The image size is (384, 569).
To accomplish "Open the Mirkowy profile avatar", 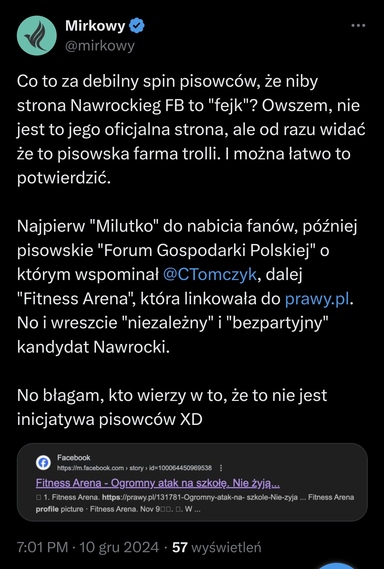I will click(37, 35).
